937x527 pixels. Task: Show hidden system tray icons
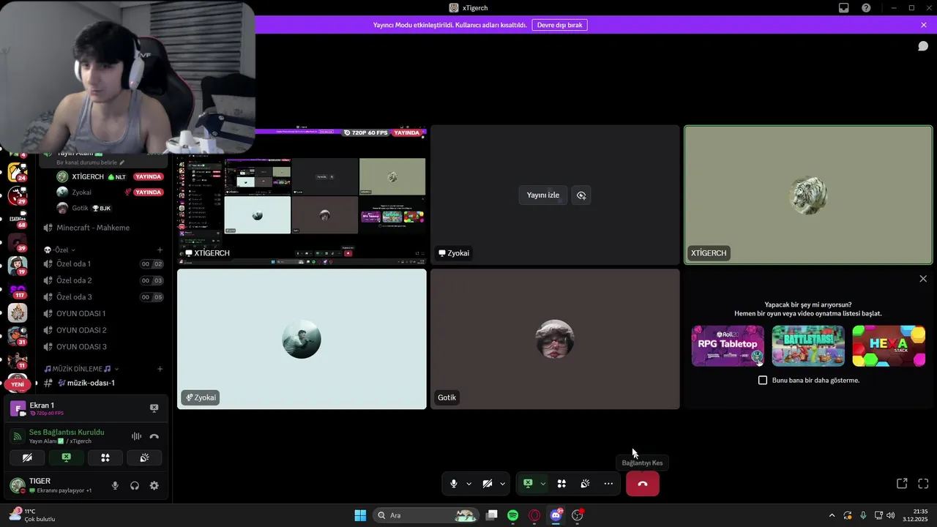pos(832,515)
